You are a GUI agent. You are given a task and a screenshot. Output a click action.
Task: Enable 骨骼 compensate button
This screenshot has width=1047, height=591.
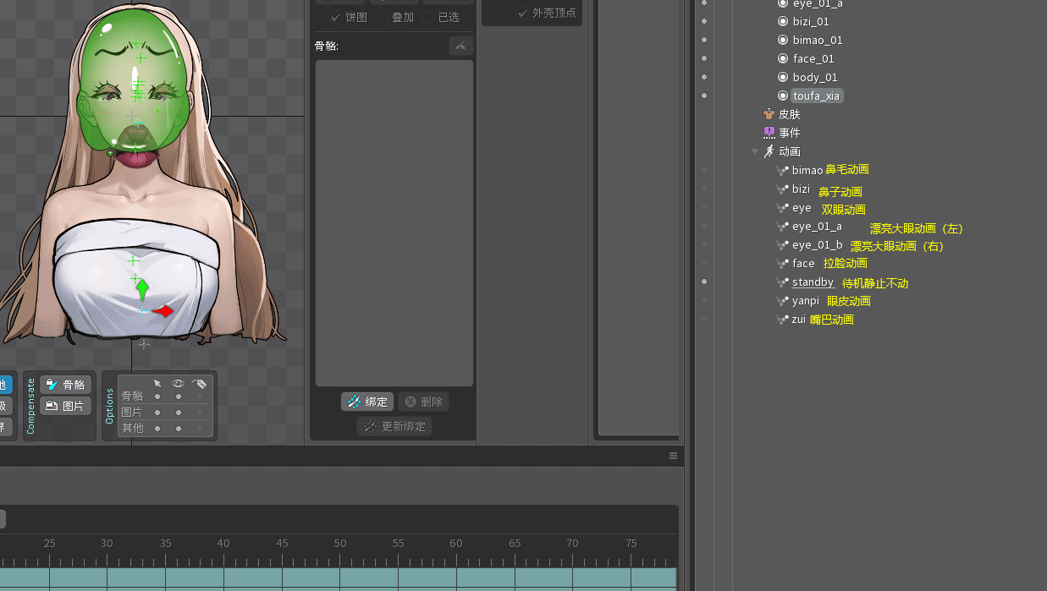(66, 385)
